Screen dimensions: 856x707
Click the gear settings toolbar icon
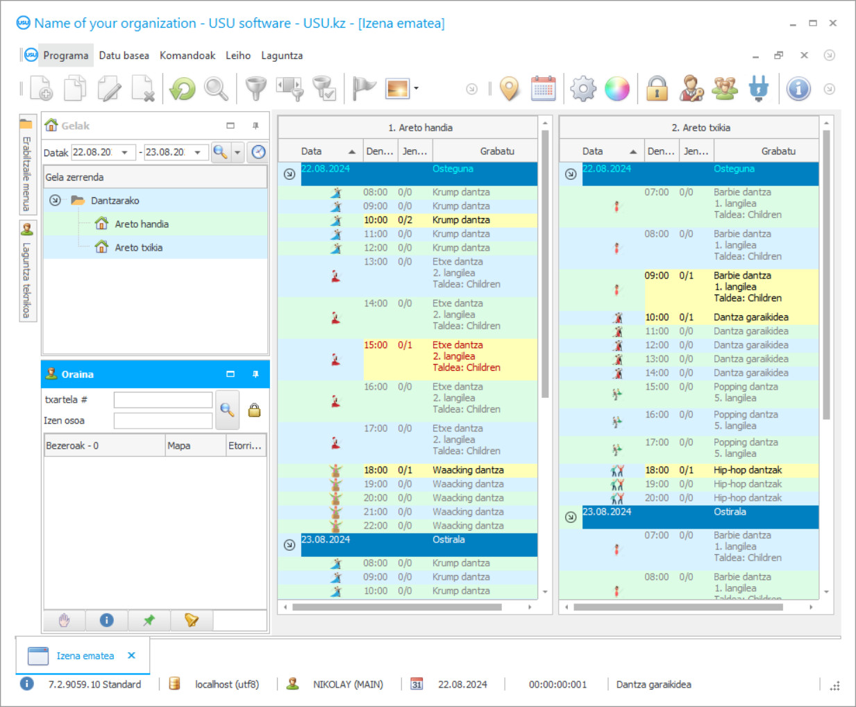[583, 89]
